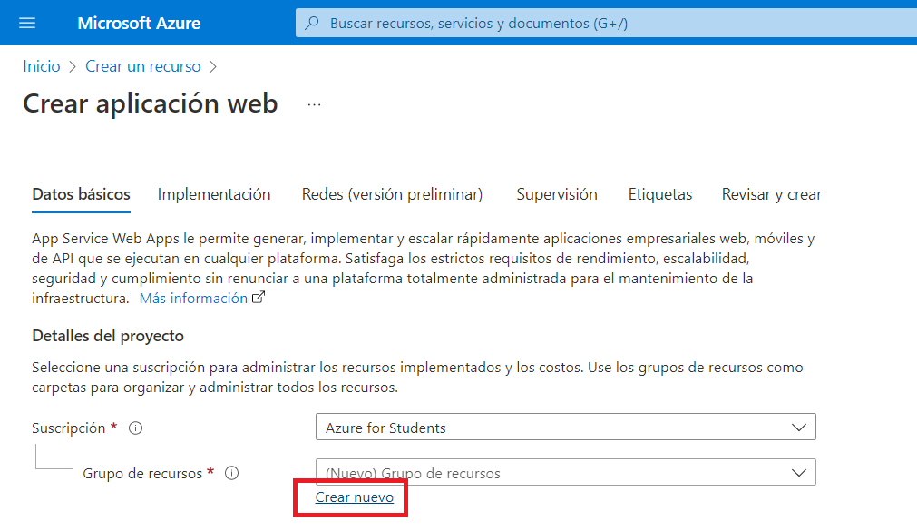Switch to Redes (versión preliminar) tab

click(393, 194)
